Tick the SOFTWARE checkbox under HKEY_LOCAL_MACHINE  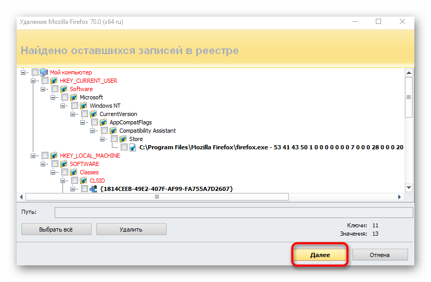click(55, 164)
